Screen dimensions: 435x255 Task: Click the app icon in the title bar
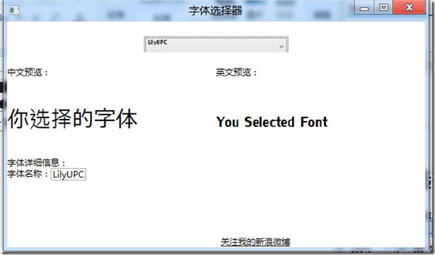14,10
